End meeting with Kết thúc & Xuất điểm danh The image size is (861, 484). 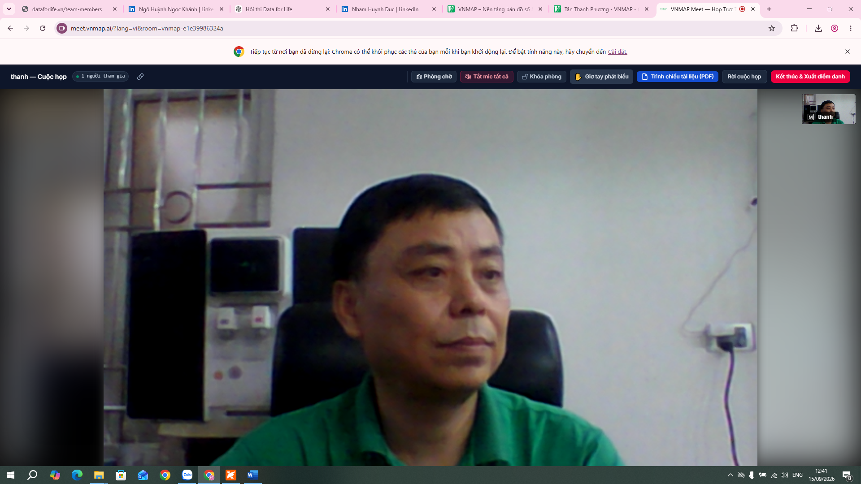[810, 77]
